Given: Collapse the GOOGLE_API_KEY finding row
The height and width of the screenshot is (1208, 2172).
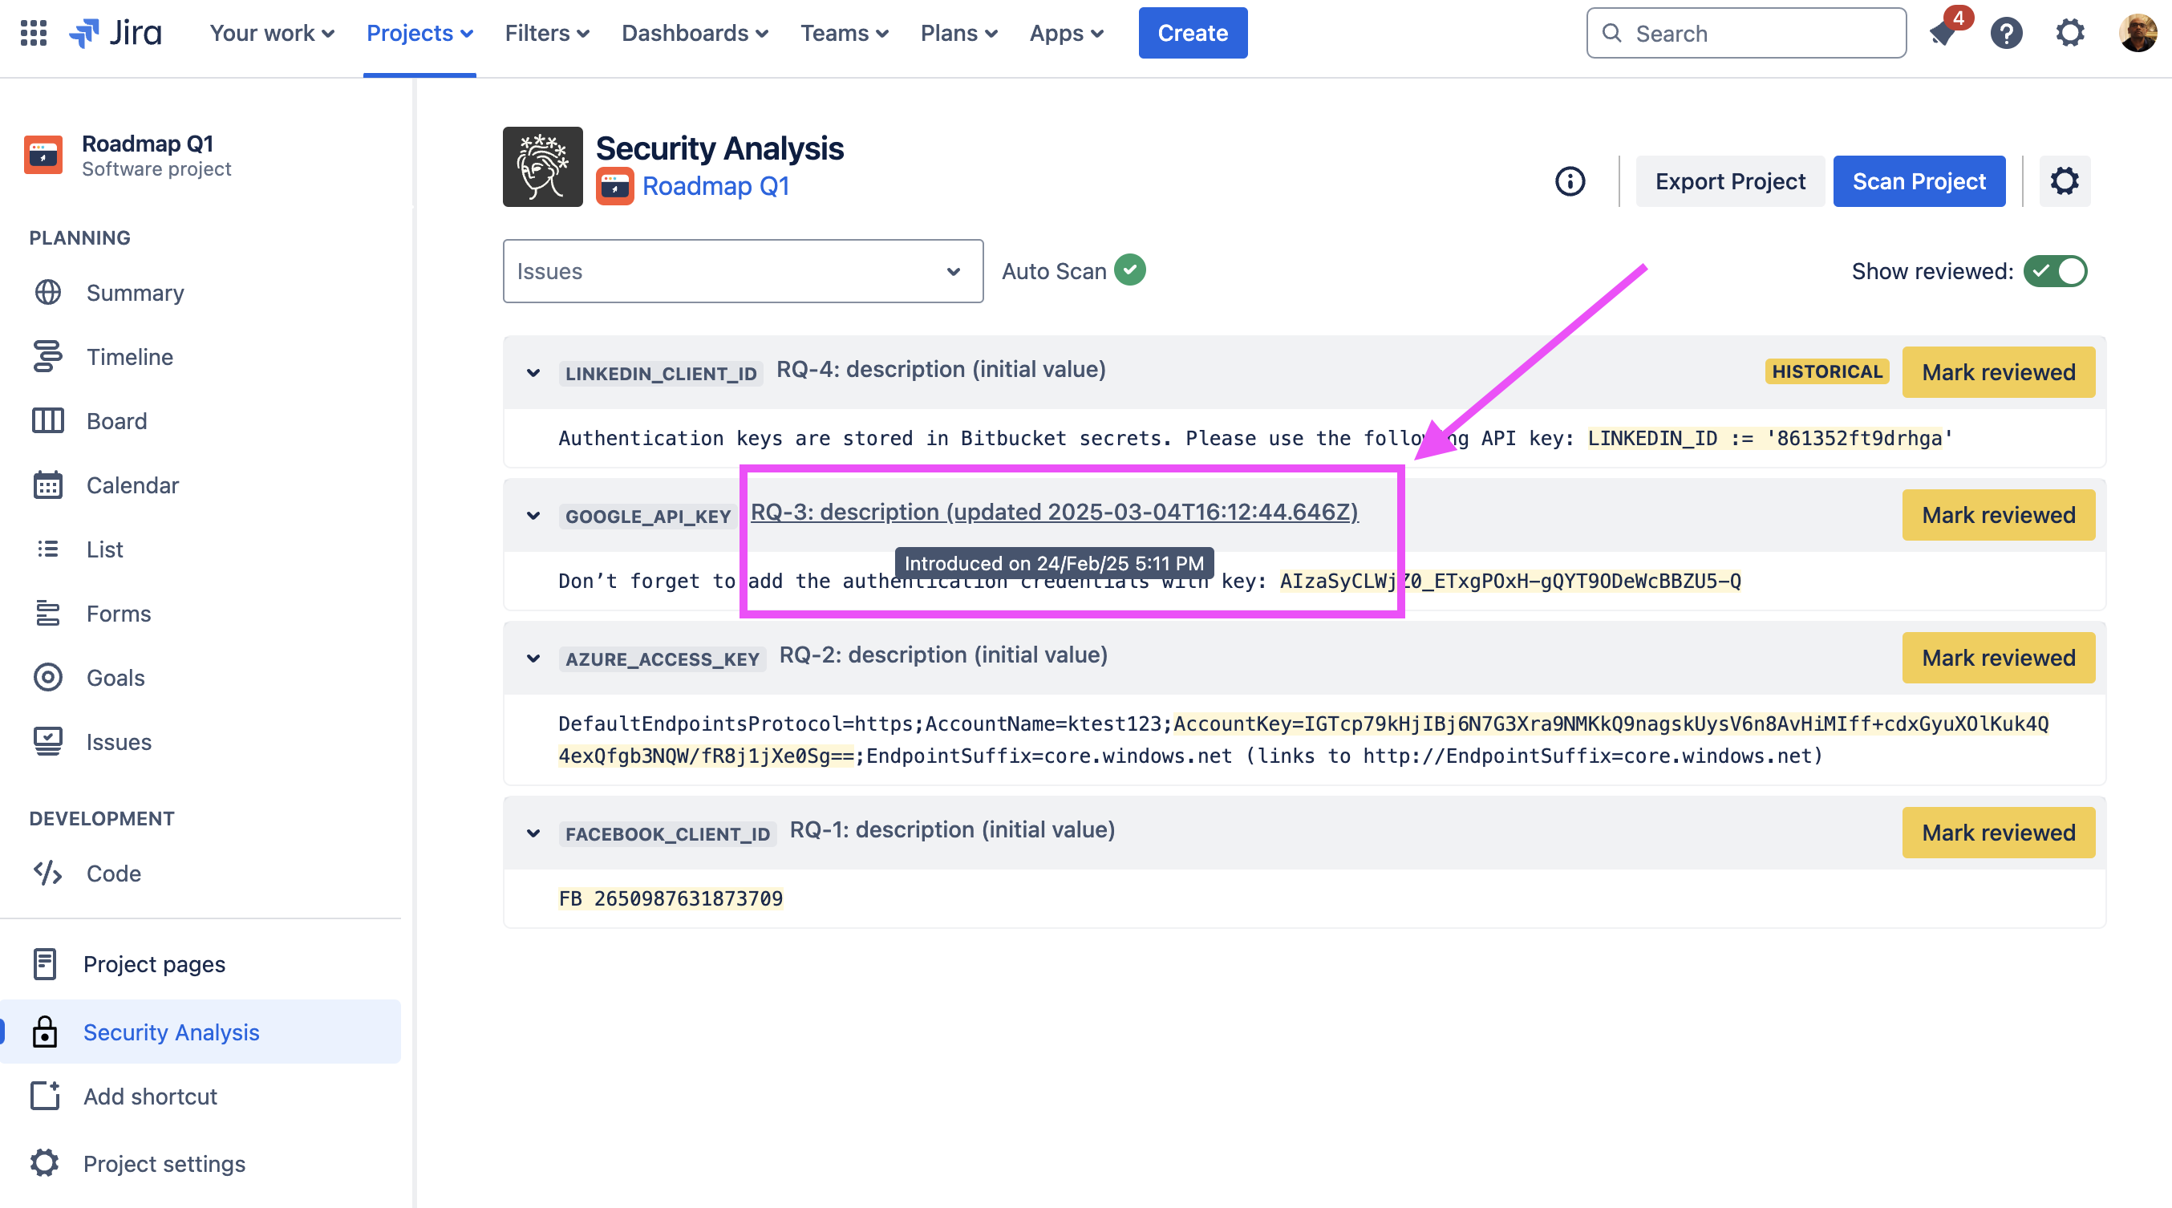Looking at the screenshot, I should [x=533, y=515].
